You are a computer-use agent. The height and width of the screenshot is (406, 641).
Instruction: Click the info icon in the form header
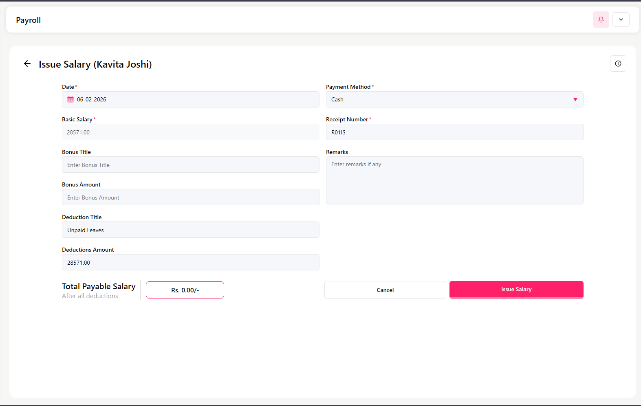click(618, 64)
